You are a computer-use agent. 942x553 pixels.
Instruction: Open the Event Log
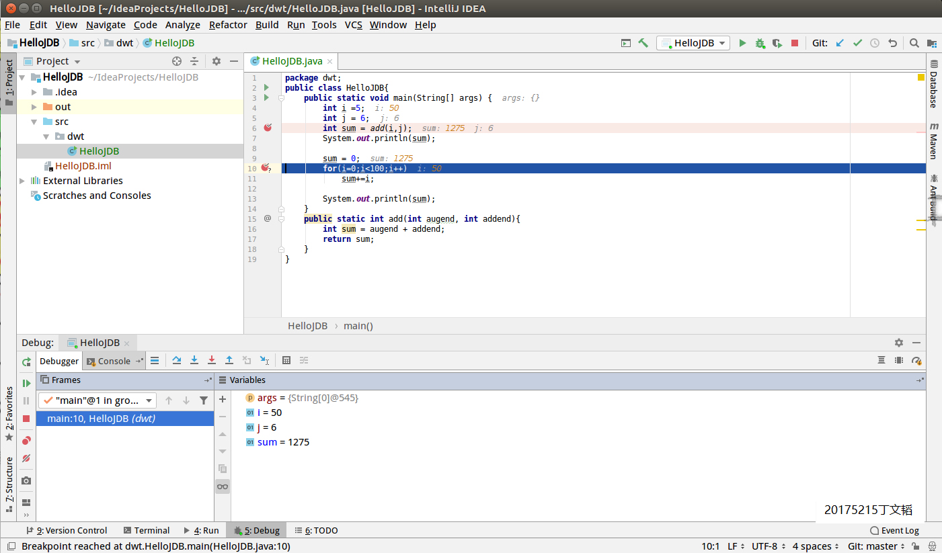tap(895, 530)
